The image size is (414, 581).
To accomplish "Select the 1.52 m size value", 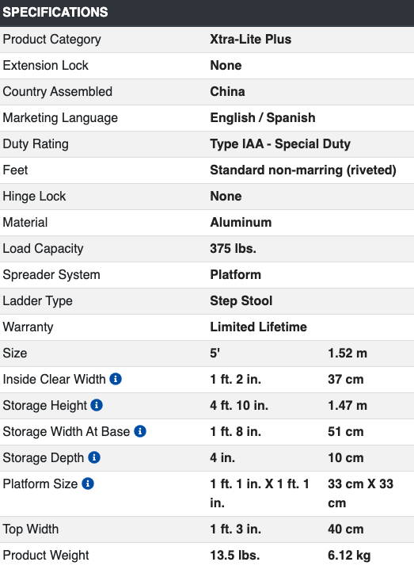I will point(348,353).
